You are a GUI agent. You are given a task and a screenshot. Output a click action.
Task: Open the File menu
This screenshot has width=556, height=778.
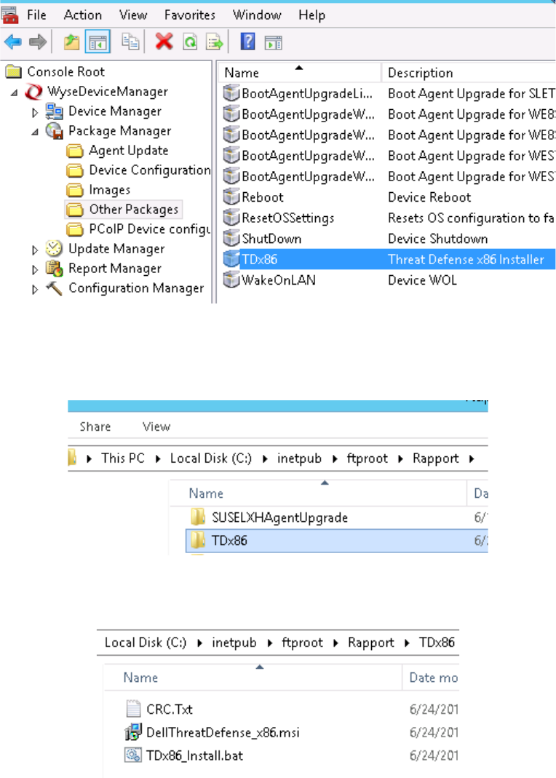click(x=36, y=15)
